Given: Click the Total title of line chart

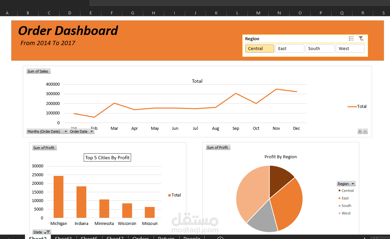Looking at the screenshot, I should point(197,81).
